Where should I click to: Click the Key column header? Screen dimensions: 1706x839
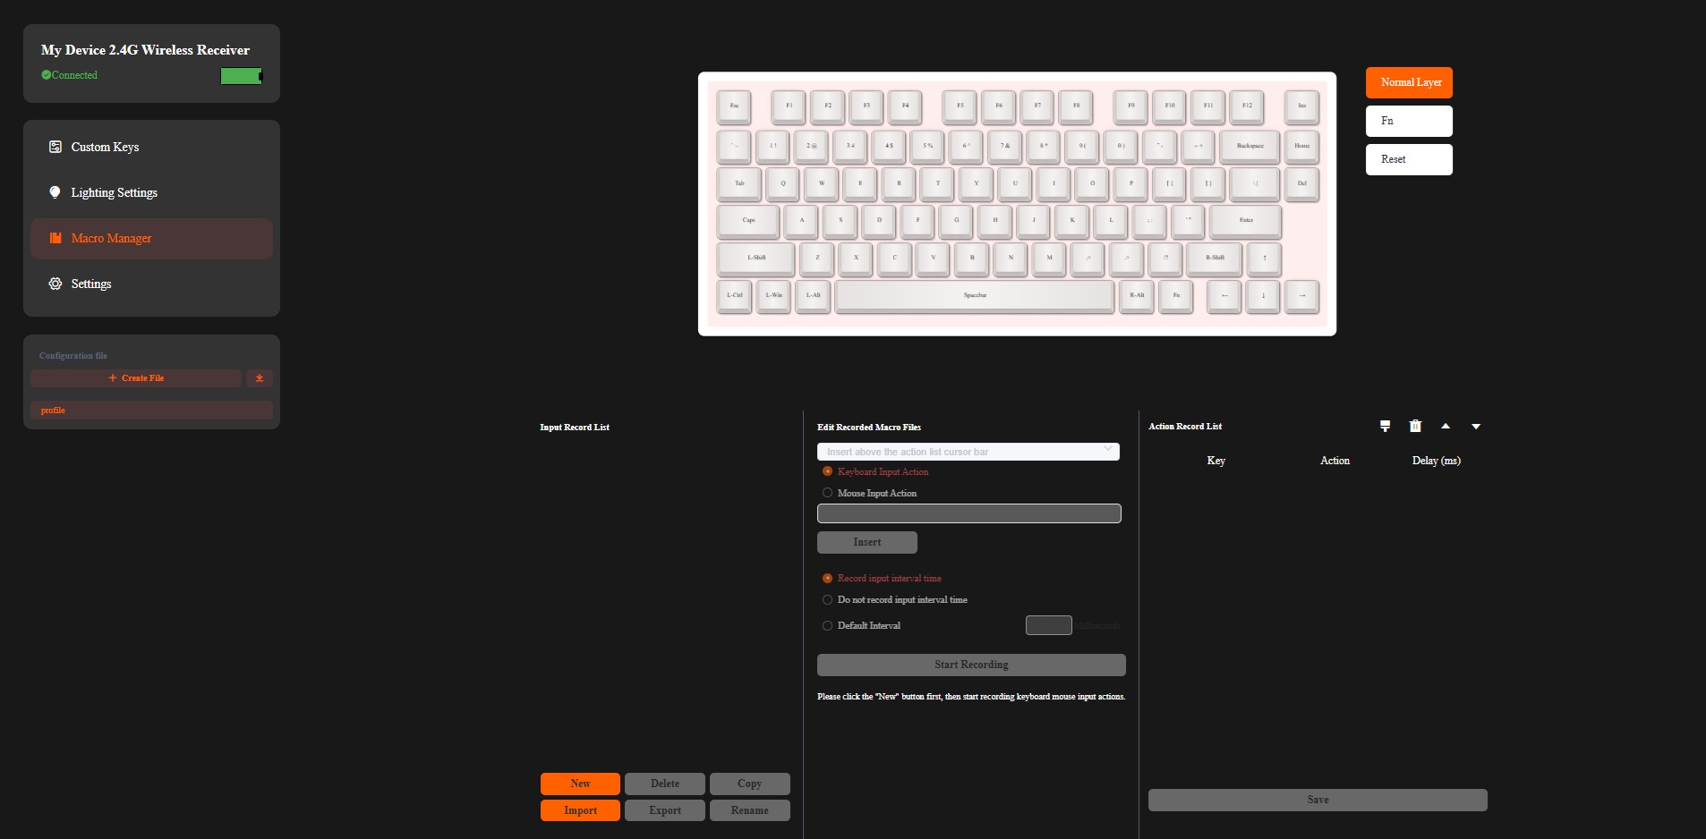(1216, 461)
